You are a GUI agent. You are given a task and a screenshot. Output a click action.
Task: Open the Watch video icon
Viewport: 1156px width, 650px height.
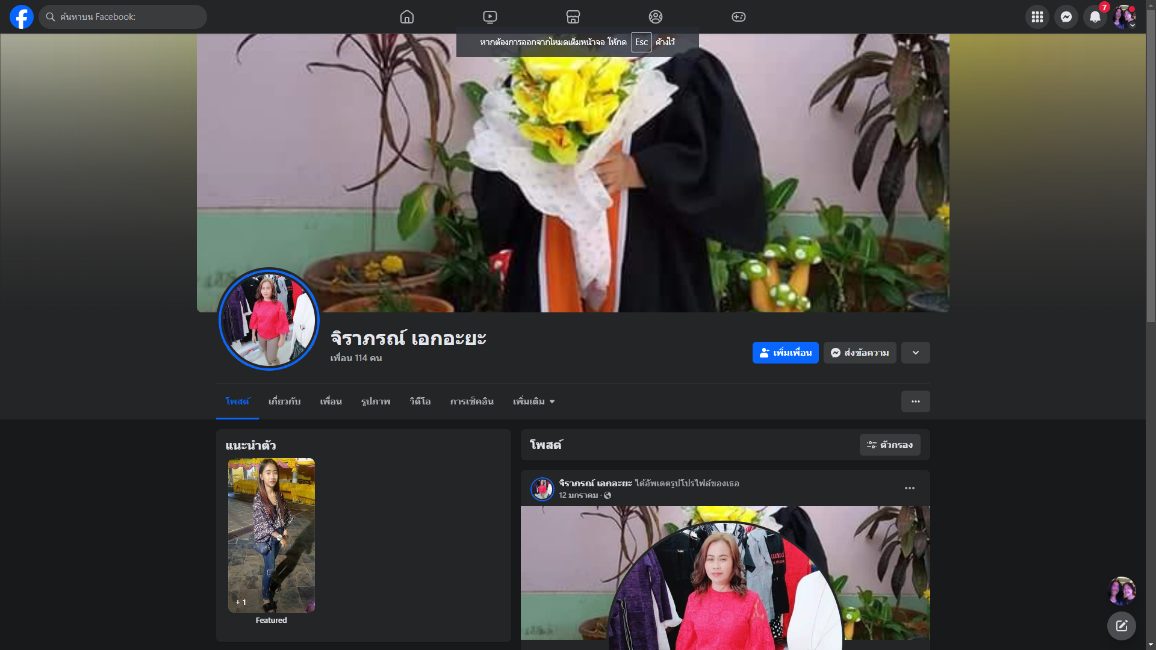click(490, 17)
